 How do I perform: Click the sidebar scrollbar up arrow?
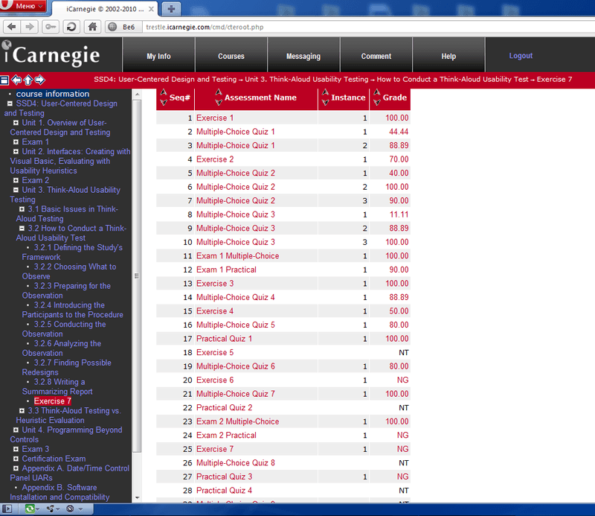click(x=138, y=94)
